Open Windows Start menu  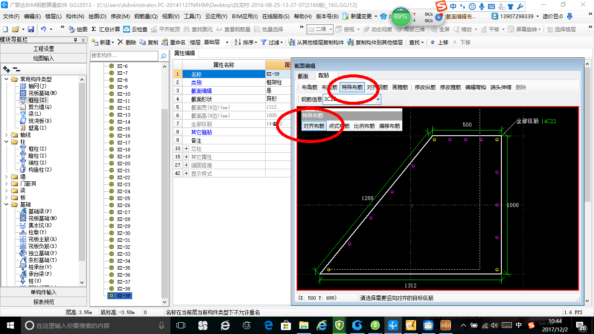[x=10, y=325]
